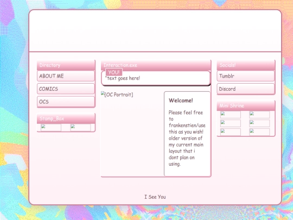Click the "Please feel free" line in the welcome text
Screen dimensions: 293x220
186,112
